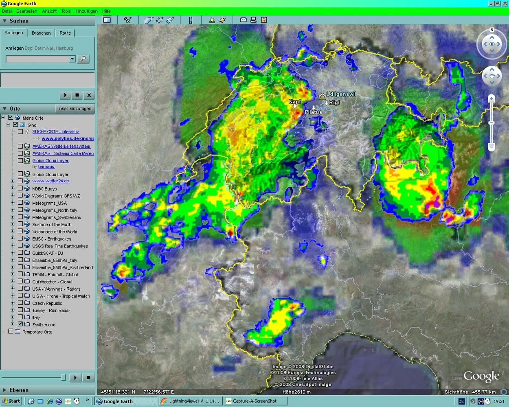Clear search results with X button
Screen dimensions: 509x407
coord(89,95)
